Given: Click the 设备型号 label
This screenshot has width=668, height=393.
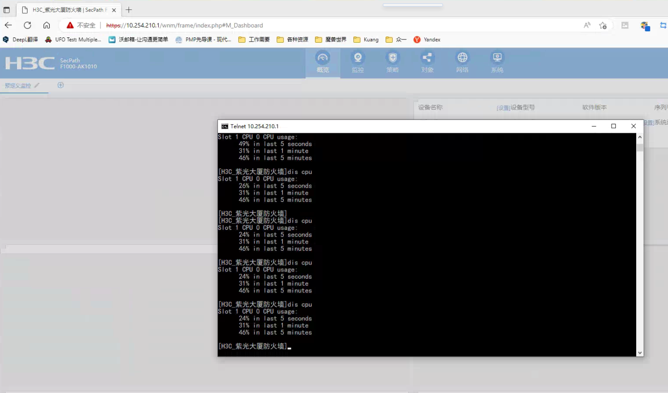Looking at the screenshot, I should [523, 108].
